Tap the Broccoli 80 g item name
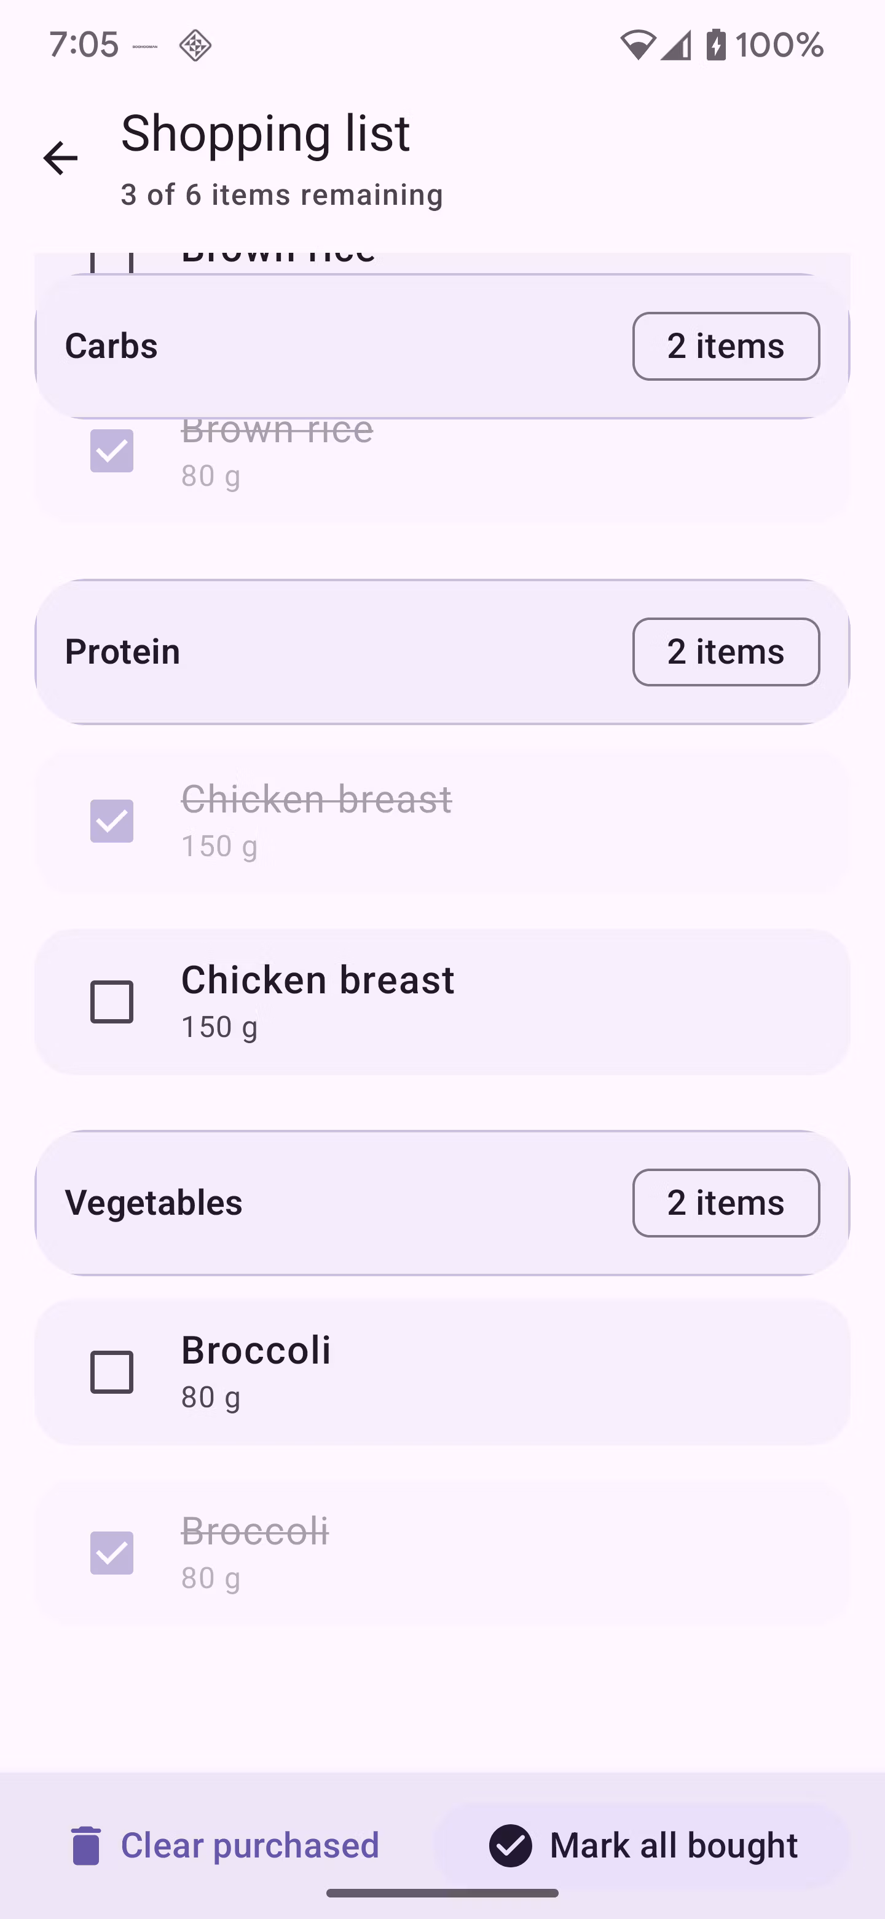The height and width of the screenshot is (1919, 885). [256, 1351]
